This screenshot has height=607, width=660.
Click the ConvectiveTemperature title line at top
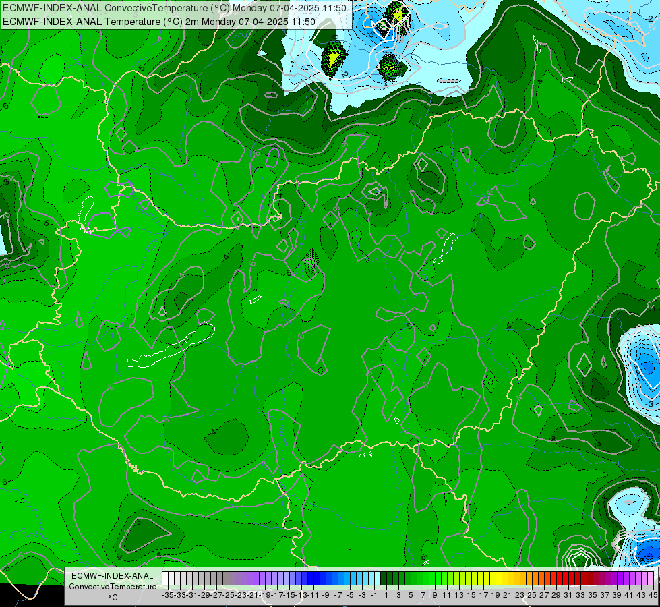pos(174,8)
